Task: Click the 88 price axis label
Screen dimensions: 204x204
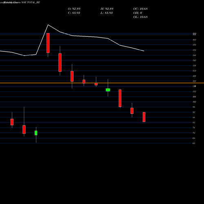Action: 194,118
